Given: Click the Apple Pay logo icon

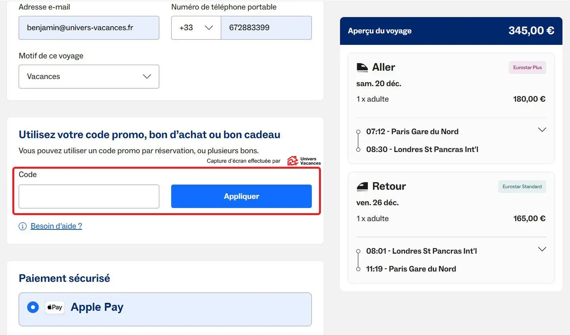Looking at the screenshot, I should [55, 307].
